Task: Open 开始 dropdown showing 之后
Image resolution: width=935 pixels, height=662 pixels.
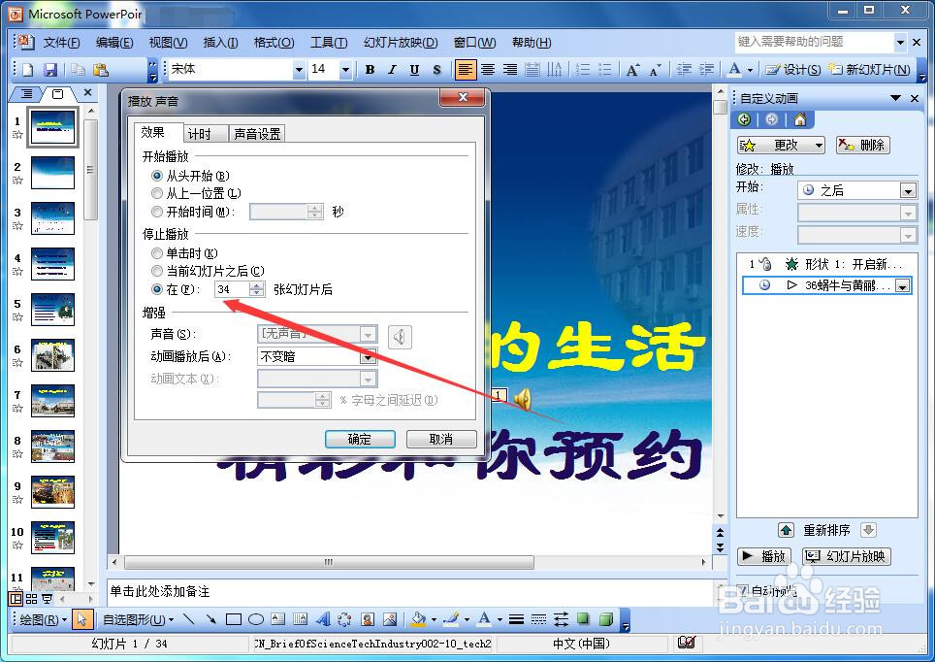Action: (x=908, y=191)
